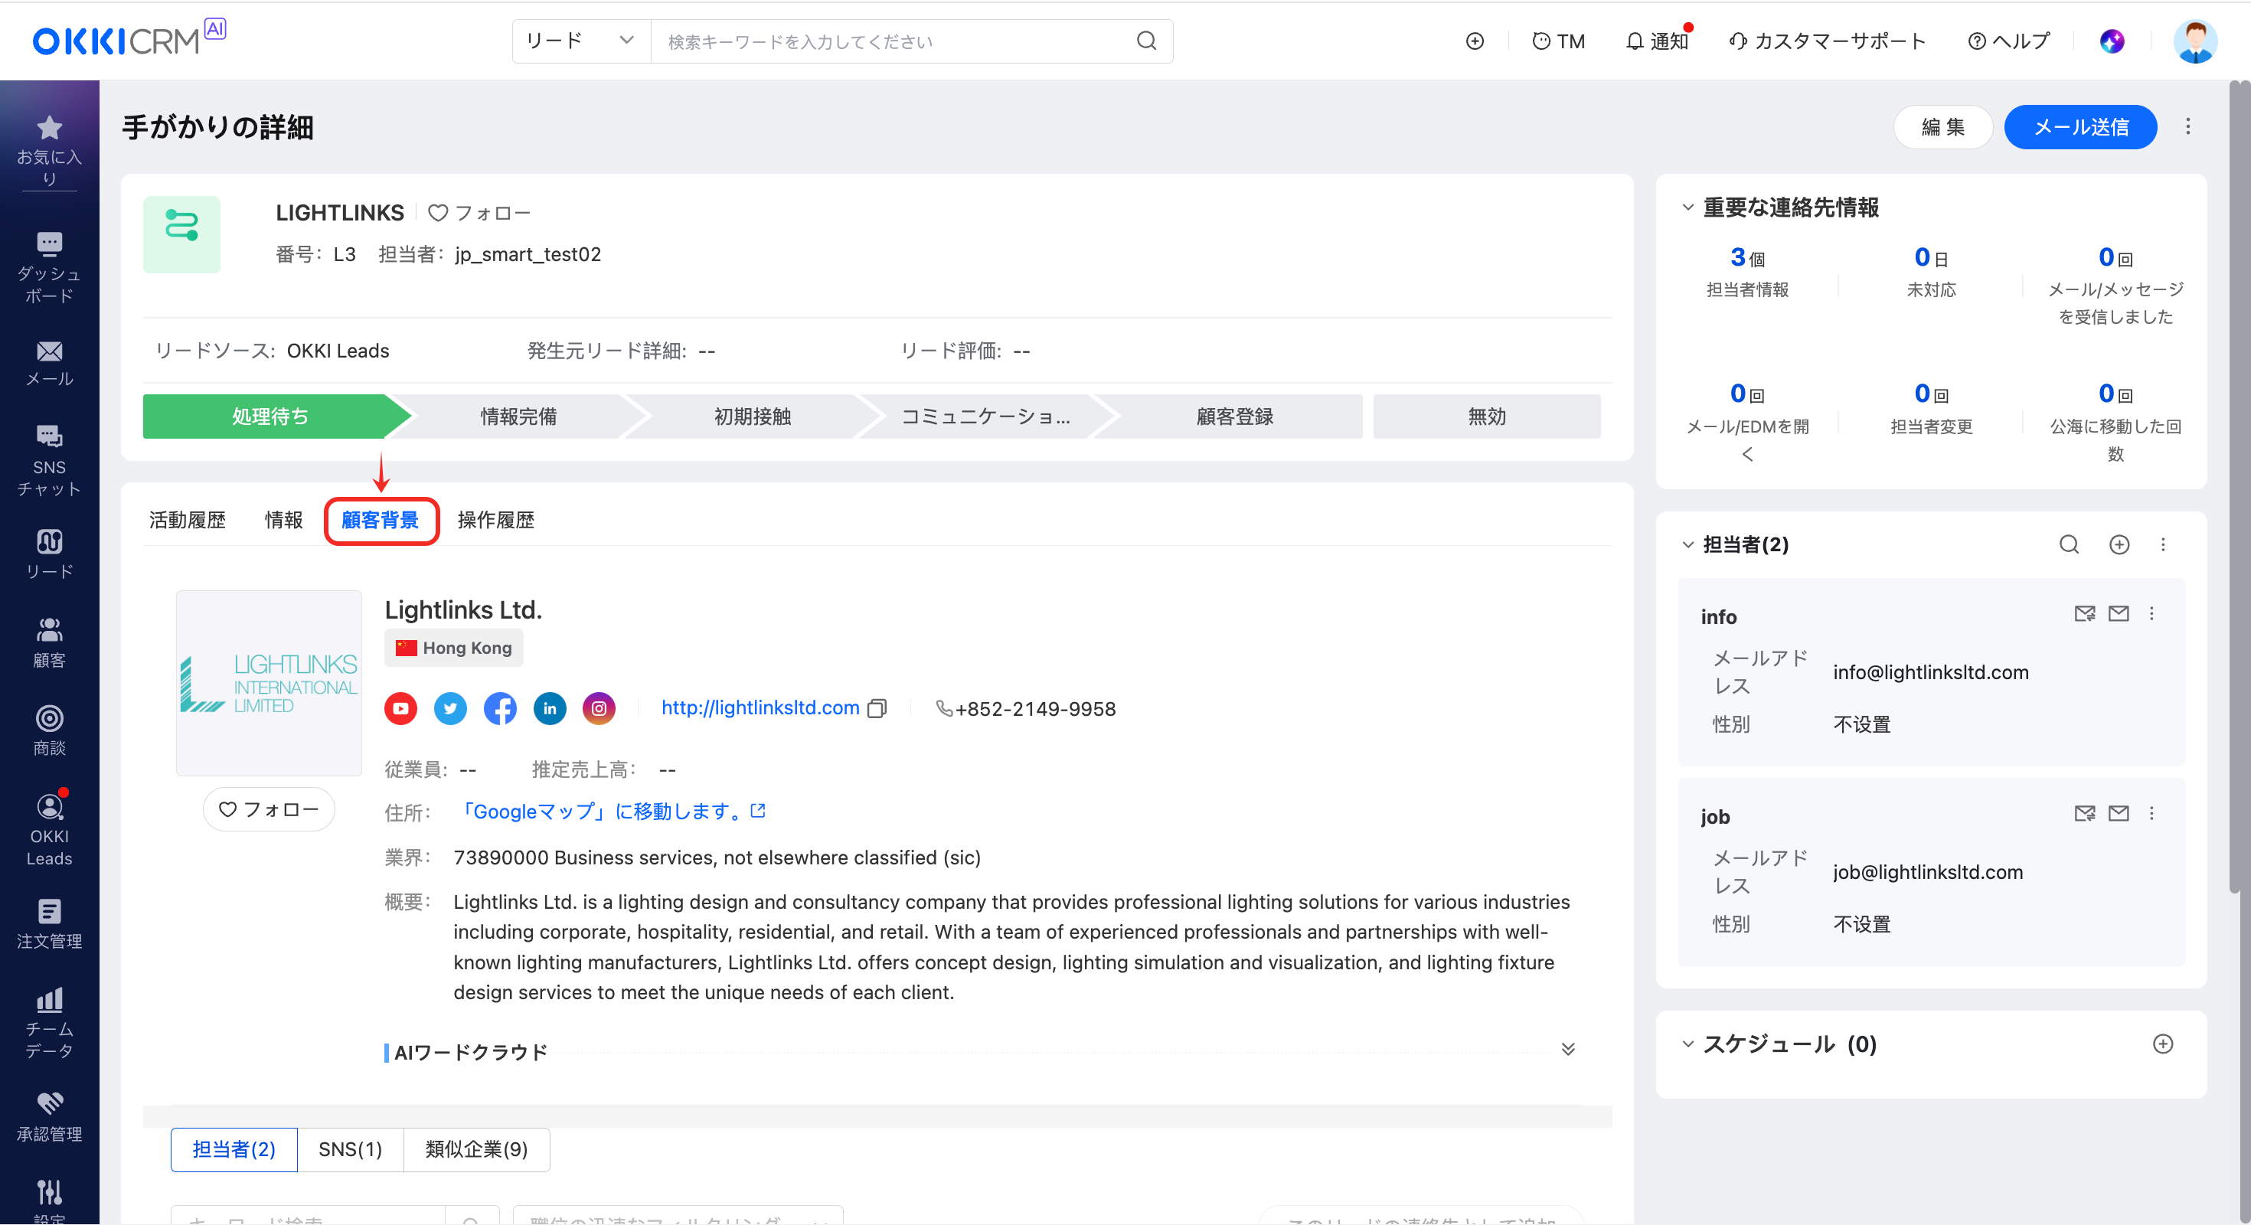This screenshot has width=2251, height=1225.
Task: Toggle フォロー button under the company logo
Action: (x=268, y=809)
